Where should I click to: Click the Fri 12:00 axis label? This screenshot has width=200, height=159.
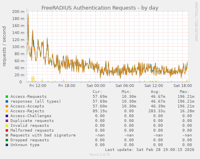pyautogui.click(x=38, y=86)
